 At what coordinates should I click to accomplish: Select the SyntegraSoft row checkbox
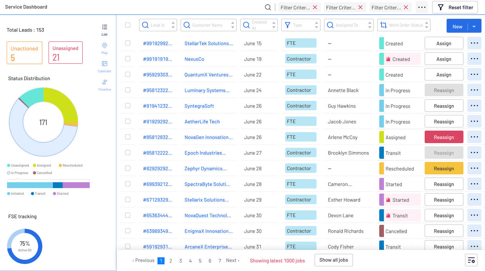click(128, 106)
